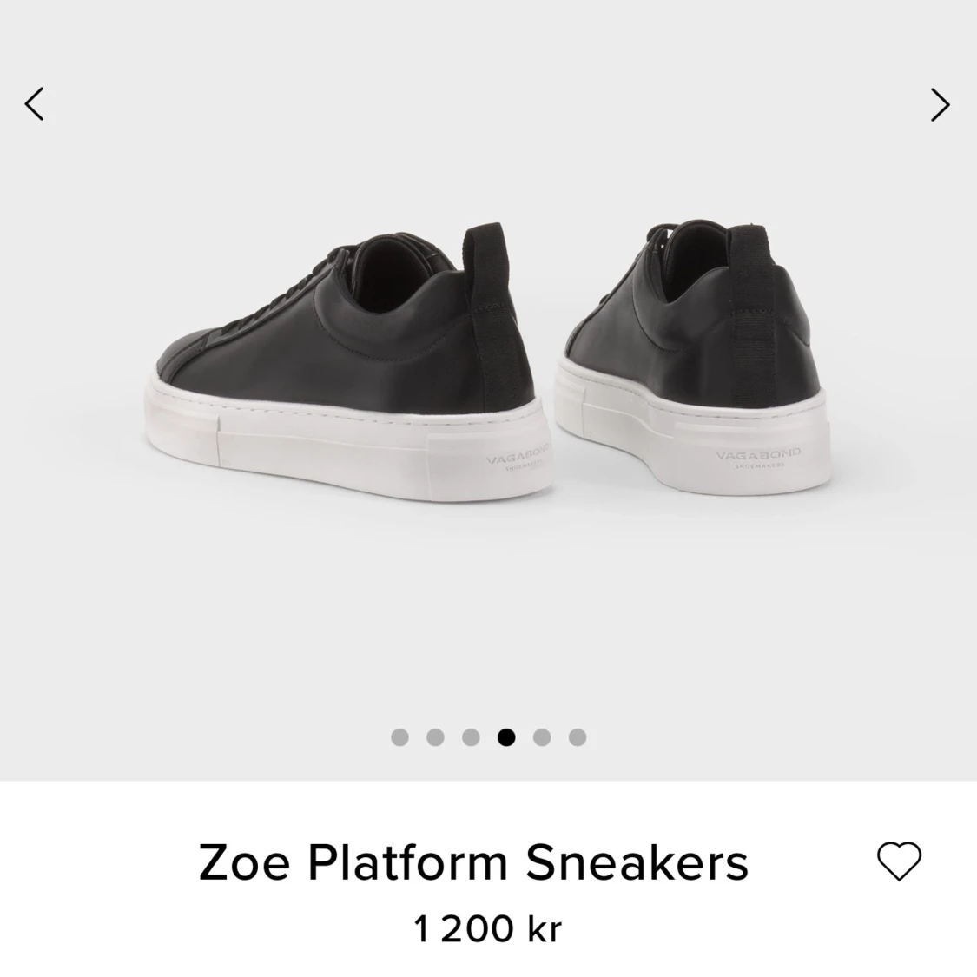The height and width of the screenshot is (977, 977).
Task: Add Zoe Platform Sneakers to wishlist
Action: click(x=899, y=861)
